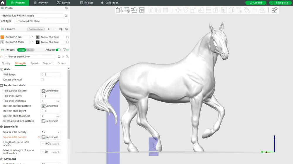This screenshot has height=164, width=293.
Task: Switch to the Calibration tab
Action: point(110,3)
